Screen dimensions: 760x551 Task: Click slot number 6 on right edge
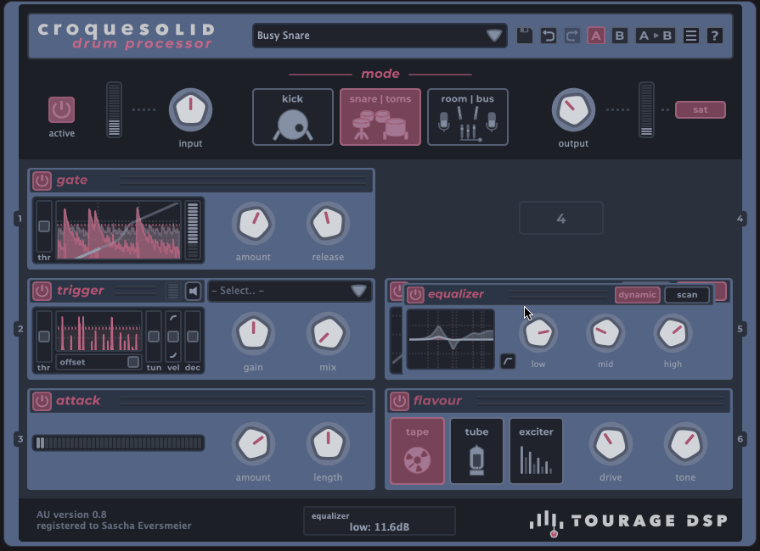click(x=740, y=439)
